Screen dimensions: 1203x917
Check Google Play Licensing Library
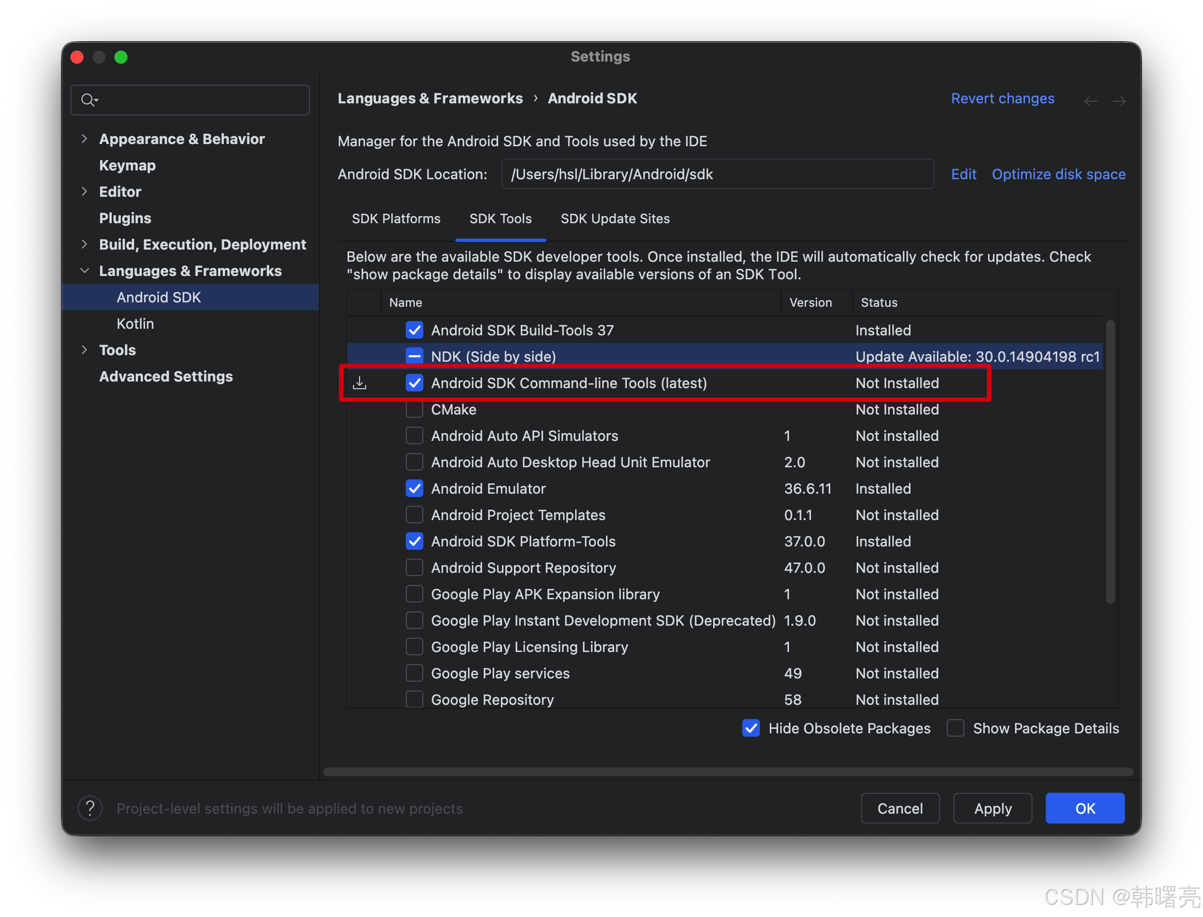415,647
